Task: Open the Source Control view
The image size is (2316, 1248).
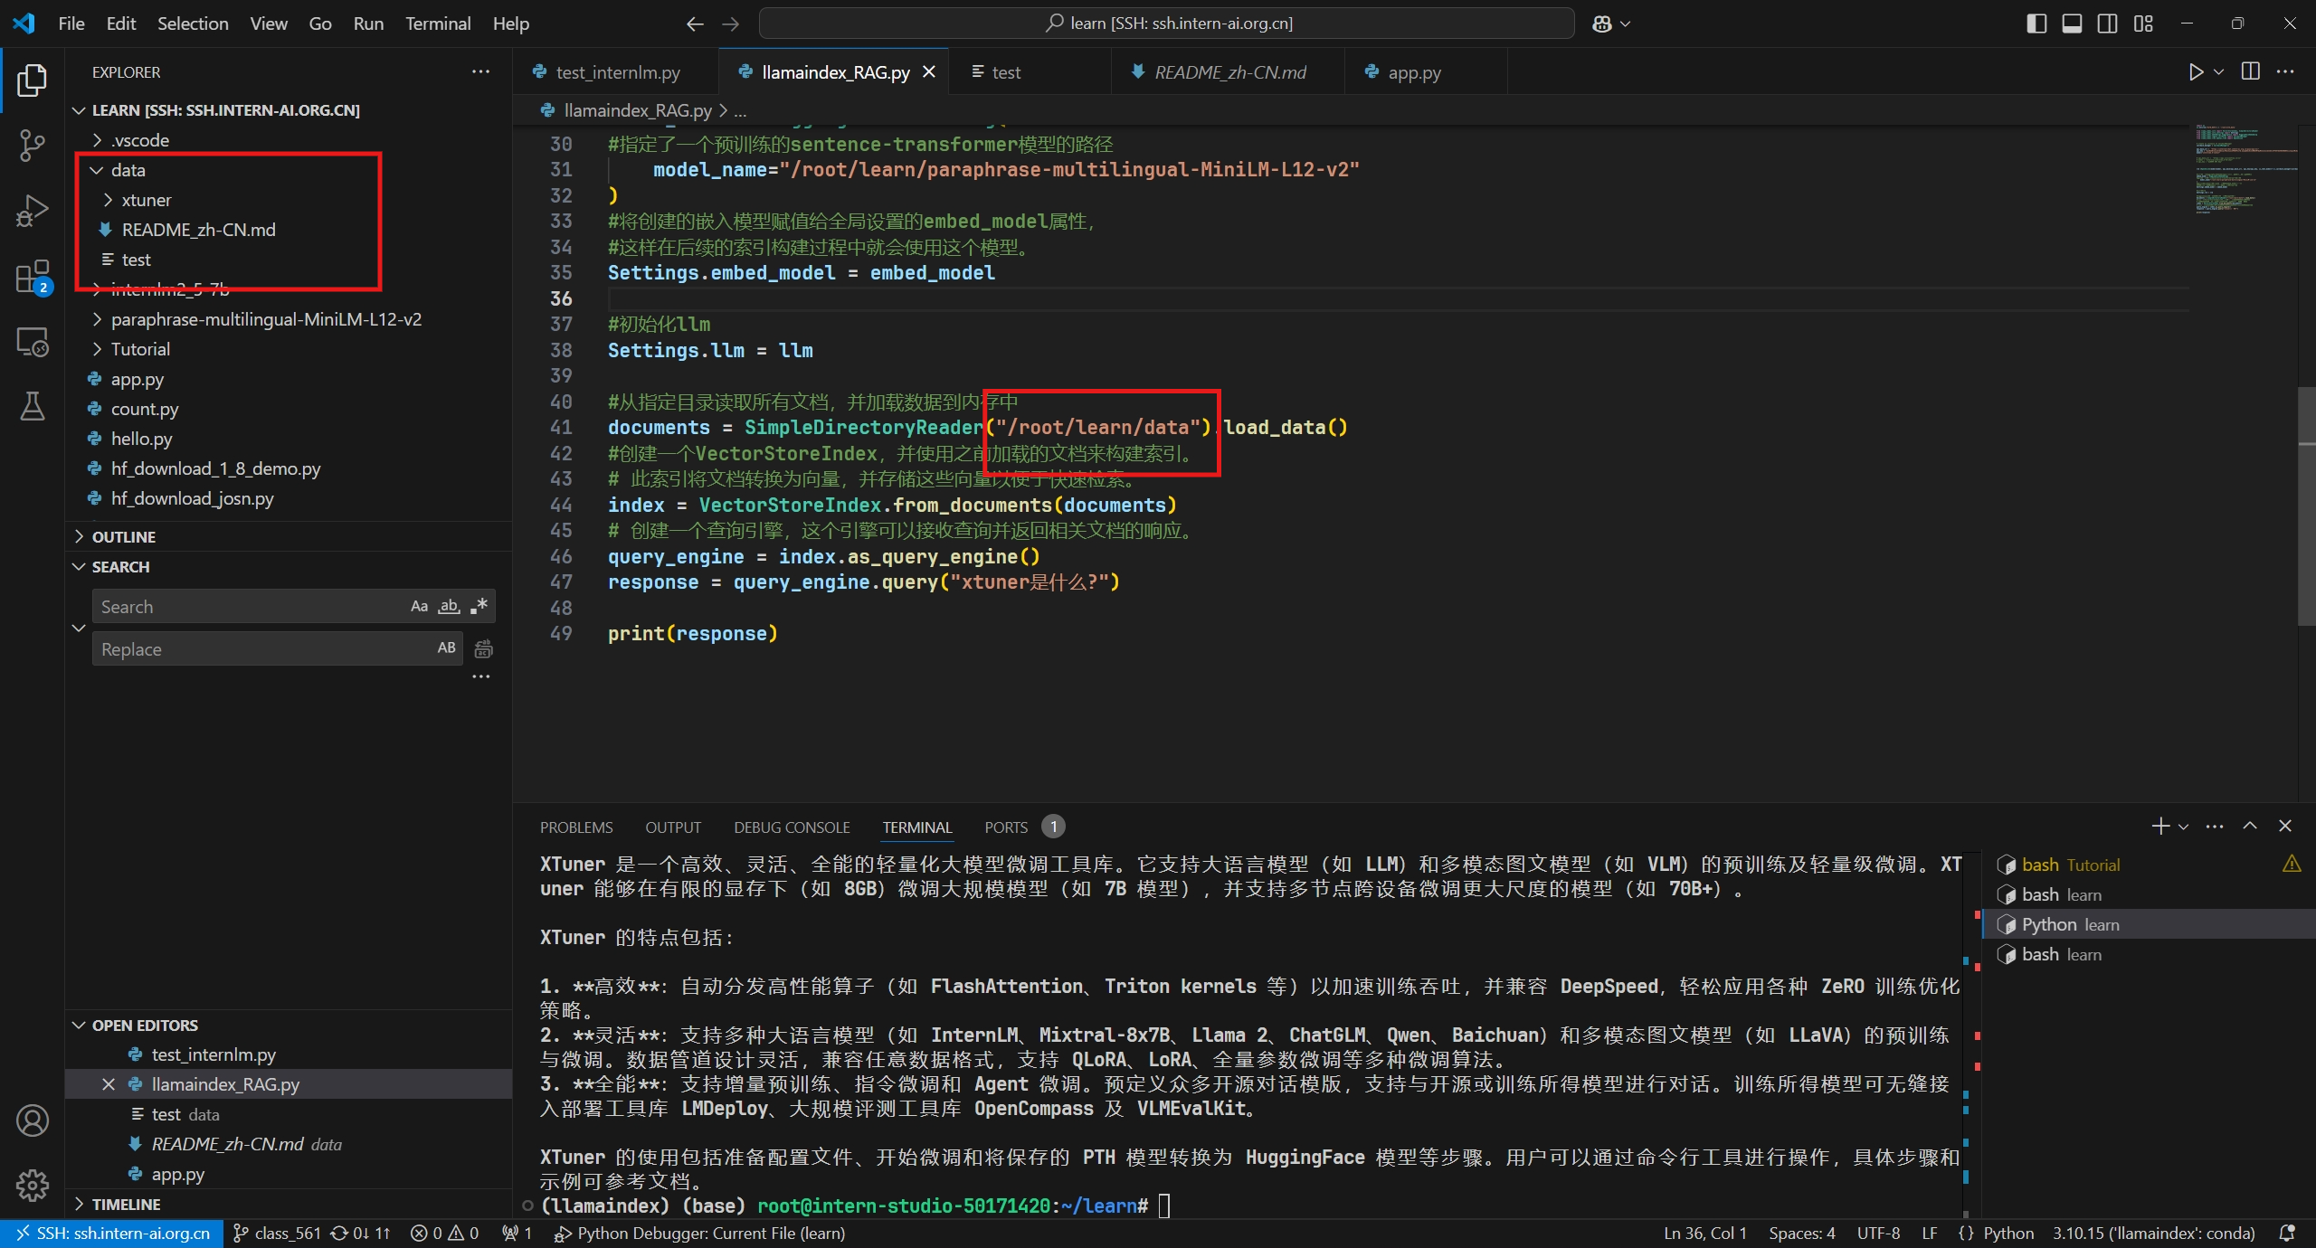Action: tap(32, 145)
